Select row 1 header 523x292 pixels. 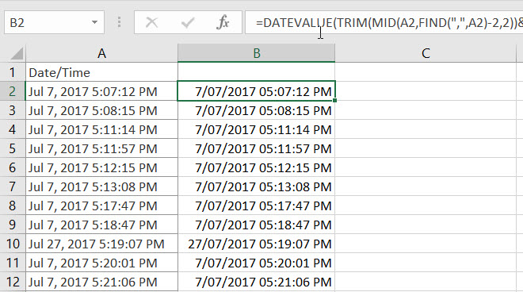click(13, 72)
